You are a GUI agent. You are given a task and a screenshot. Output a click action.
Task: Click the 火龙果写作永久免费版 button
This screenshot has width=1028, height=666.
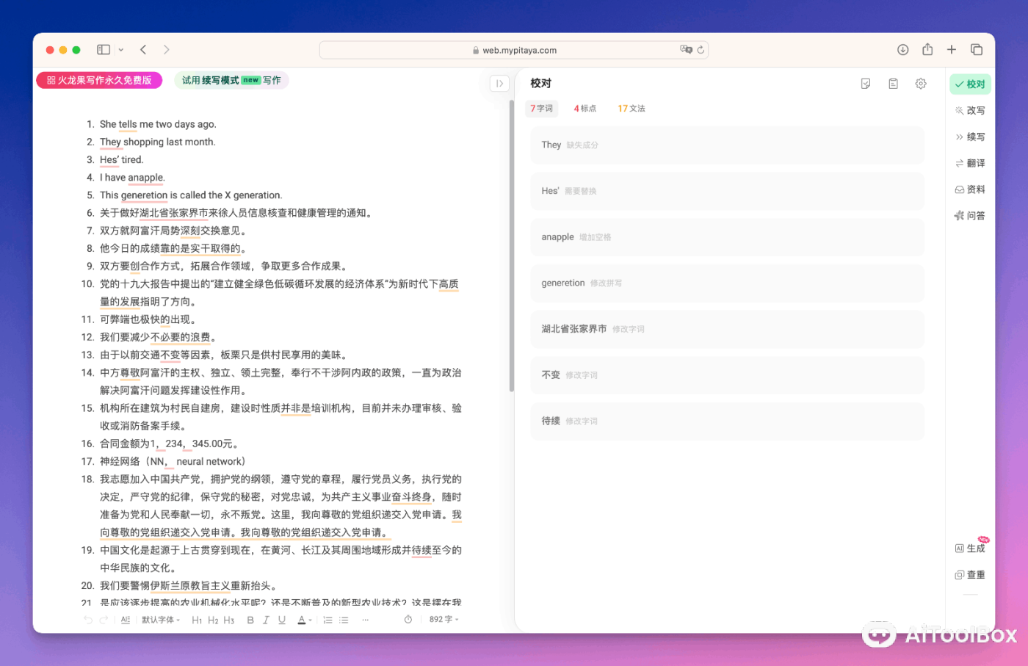click(99, 80)
